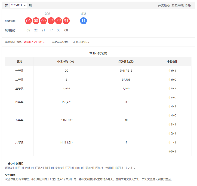This screenshot has height=186, width=197.
Task: Select the 一等奖 row label
Action: 19,70
